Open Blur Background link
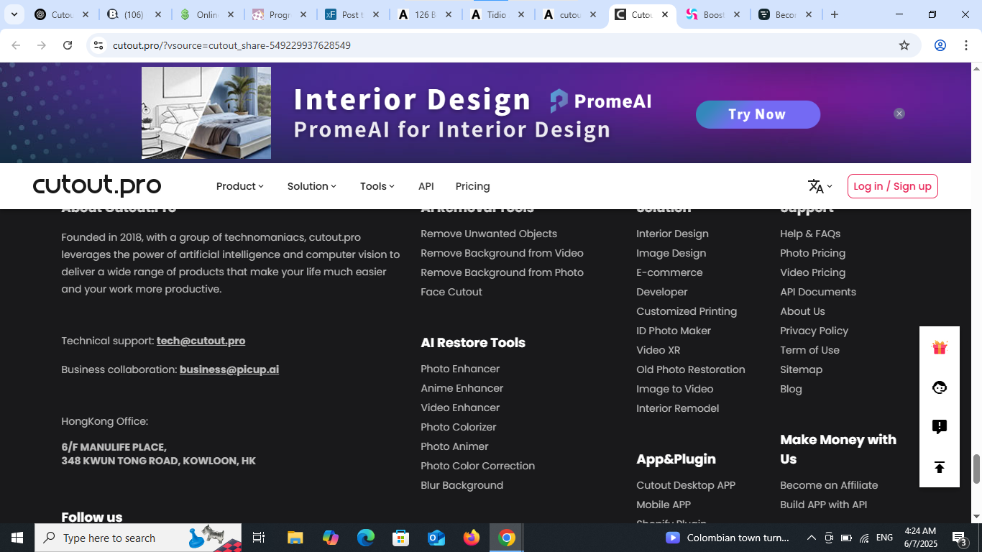The width and height of the screenshot is (982, 552). [x=462, y=485]
